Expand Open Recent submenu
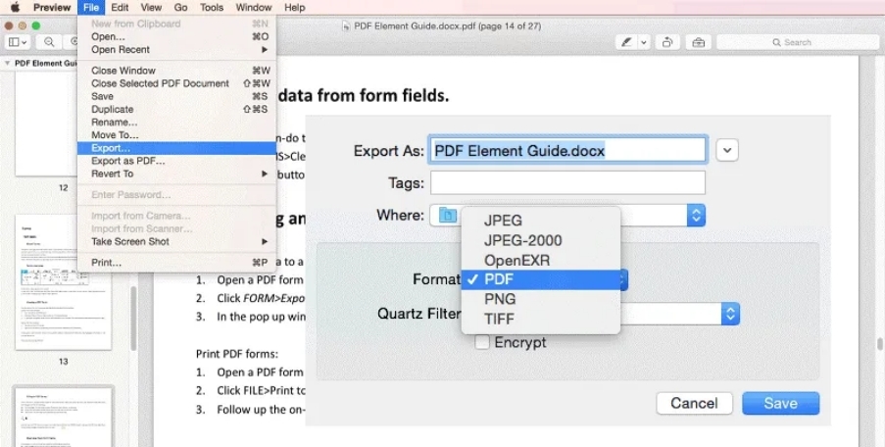The image size is (885, 447). 176,50
